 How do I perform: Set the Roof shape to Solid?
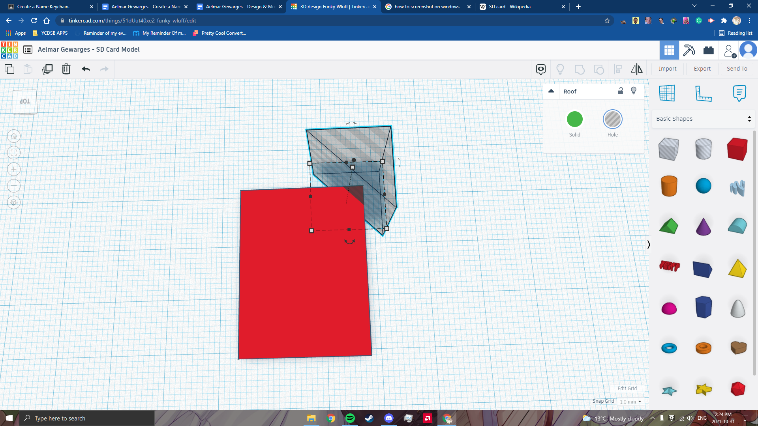pyautogui.click(x=575, y=119)
